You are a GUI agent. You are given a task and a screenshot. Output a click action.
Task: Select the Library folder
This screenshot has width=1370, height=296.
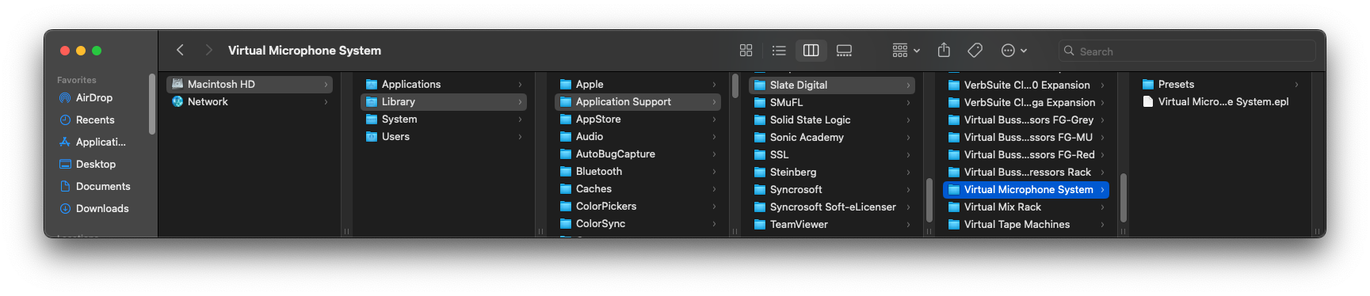coord(444,101)
